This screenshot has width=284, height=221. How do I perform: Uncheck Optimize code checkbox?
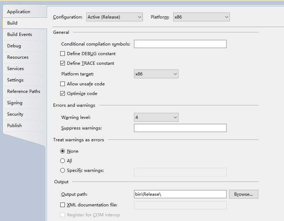[62, 94]
